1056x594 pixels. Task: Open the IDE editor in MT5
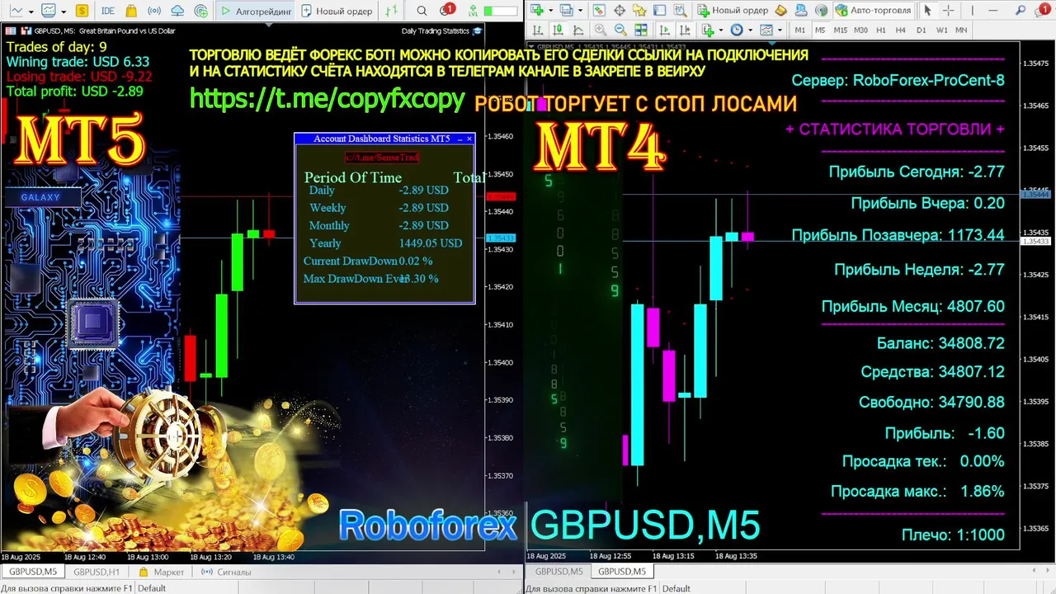(x=108, y=11)
